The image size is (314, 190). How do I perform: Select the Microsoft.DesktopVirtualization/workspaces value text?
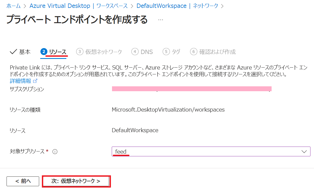tap(168, 110)
